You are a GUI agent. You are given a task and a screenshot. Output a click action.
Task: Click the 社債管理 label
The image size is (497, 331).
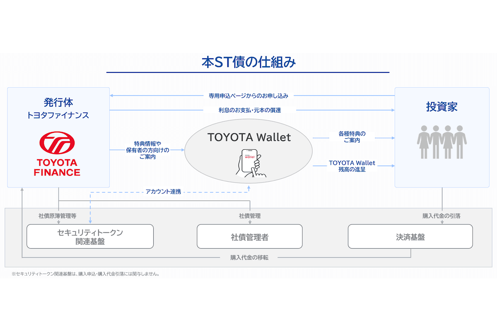coord(250,216)
